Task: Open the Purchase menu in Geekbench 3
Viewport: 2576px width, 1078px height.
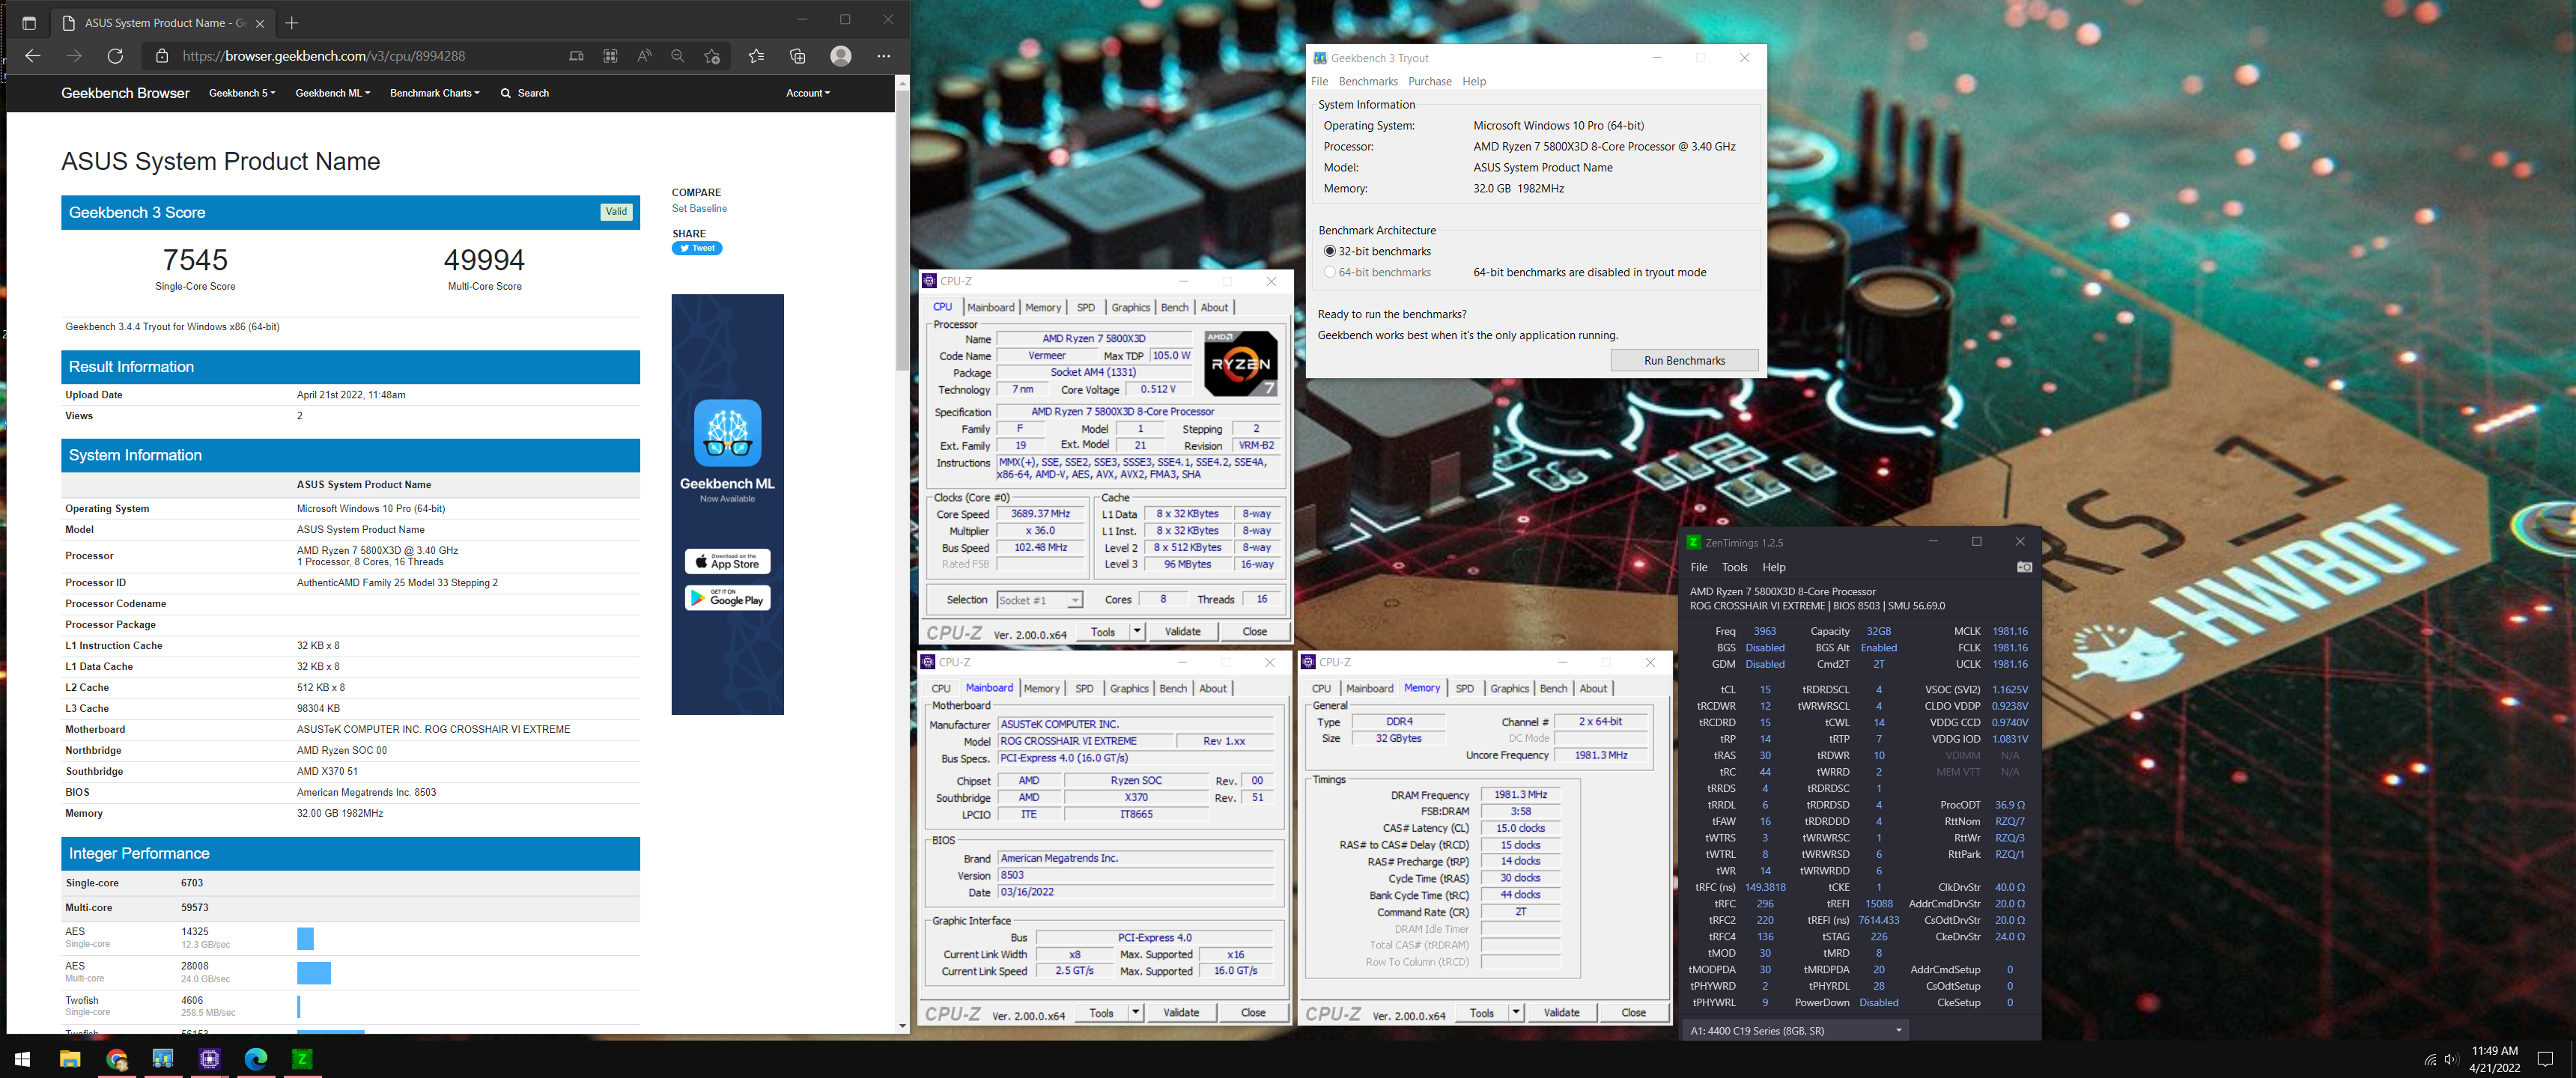Action: click(x=1429, y=81)
